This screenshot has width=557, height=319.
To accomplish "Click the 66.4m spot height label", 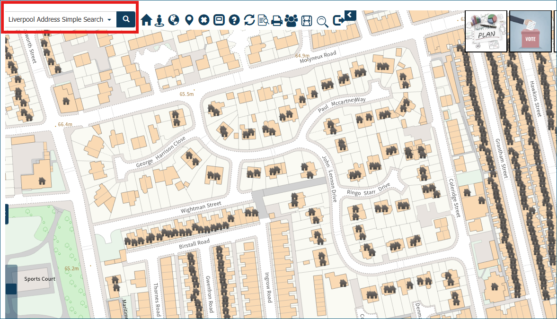I will [65, 125].
